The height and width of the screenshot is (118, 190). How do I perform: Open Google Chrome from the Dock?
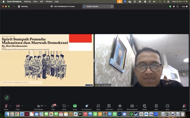point(17,114)
